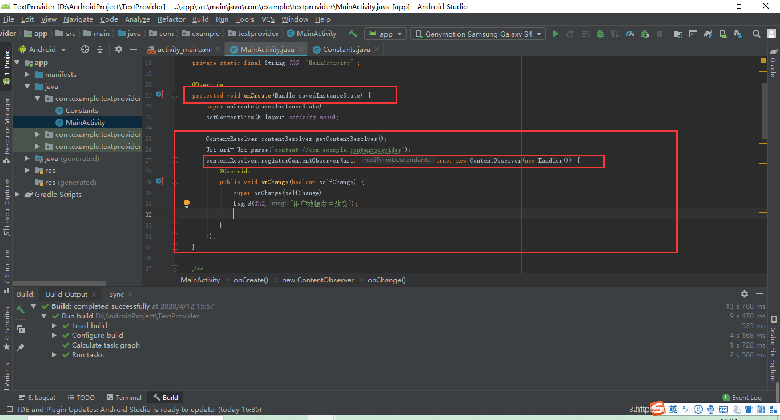Open the Profiler gauge icon
The width and height of the screenshot is (780, 420).
[630, 34]
